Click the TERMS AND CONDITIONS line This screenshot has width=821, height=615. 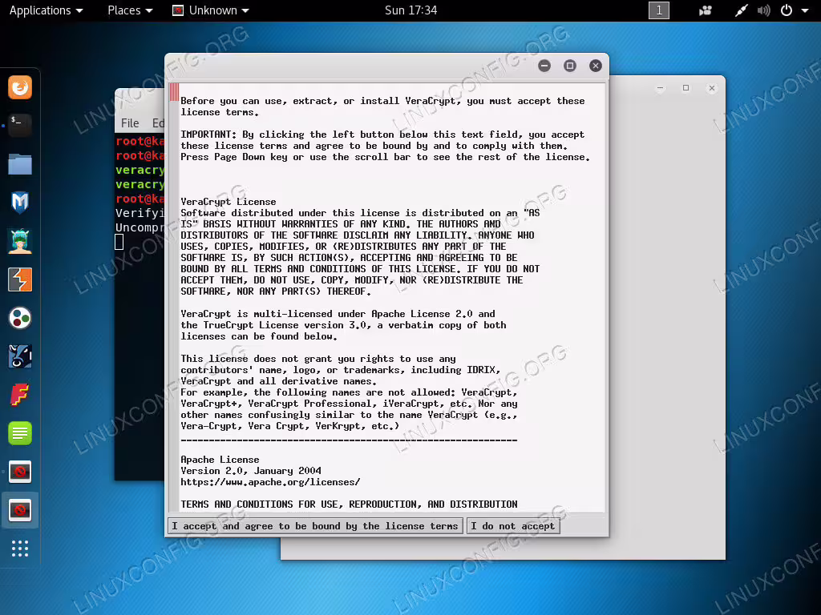[349, 504]
